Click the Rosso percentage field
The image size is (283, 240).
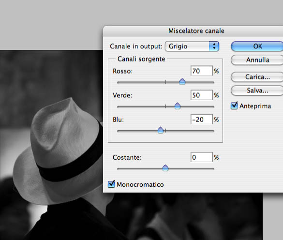(x=201, y=71)
